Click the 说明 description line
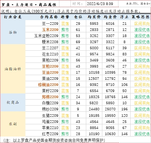This screenshot has height=143, width=151. [71, 11]
